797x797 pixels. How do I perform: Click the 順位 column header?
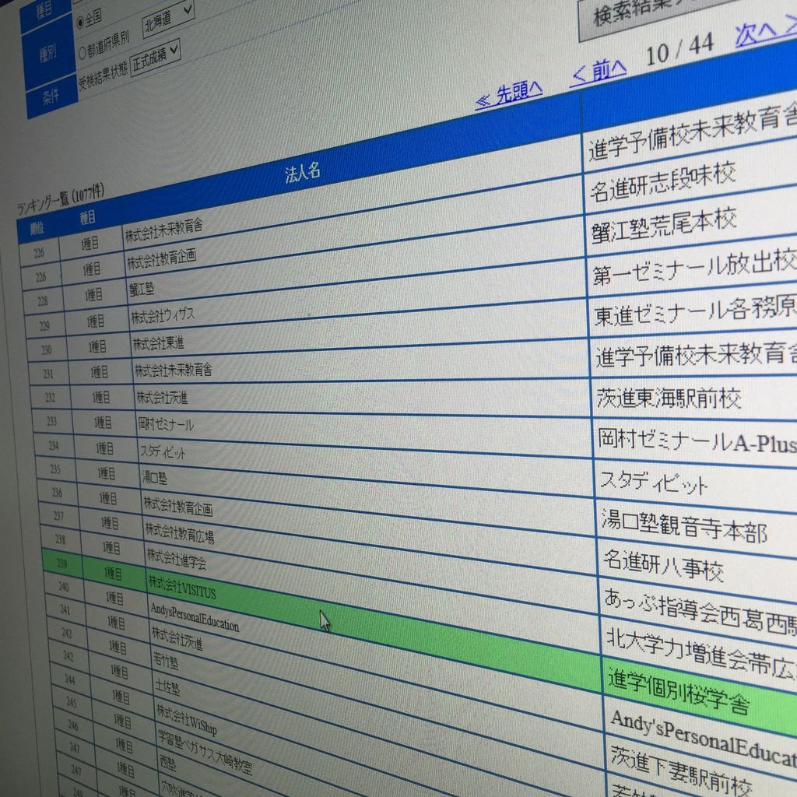pos(37,230)
